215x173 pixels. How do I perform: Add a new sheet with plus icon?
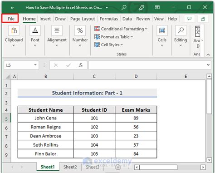pyautogui.click(x=118, y=167)
